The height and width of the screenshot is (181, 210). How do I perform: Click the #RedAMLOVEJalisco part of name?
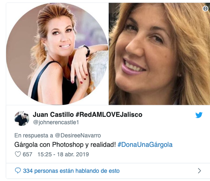[x=109, y=114]
